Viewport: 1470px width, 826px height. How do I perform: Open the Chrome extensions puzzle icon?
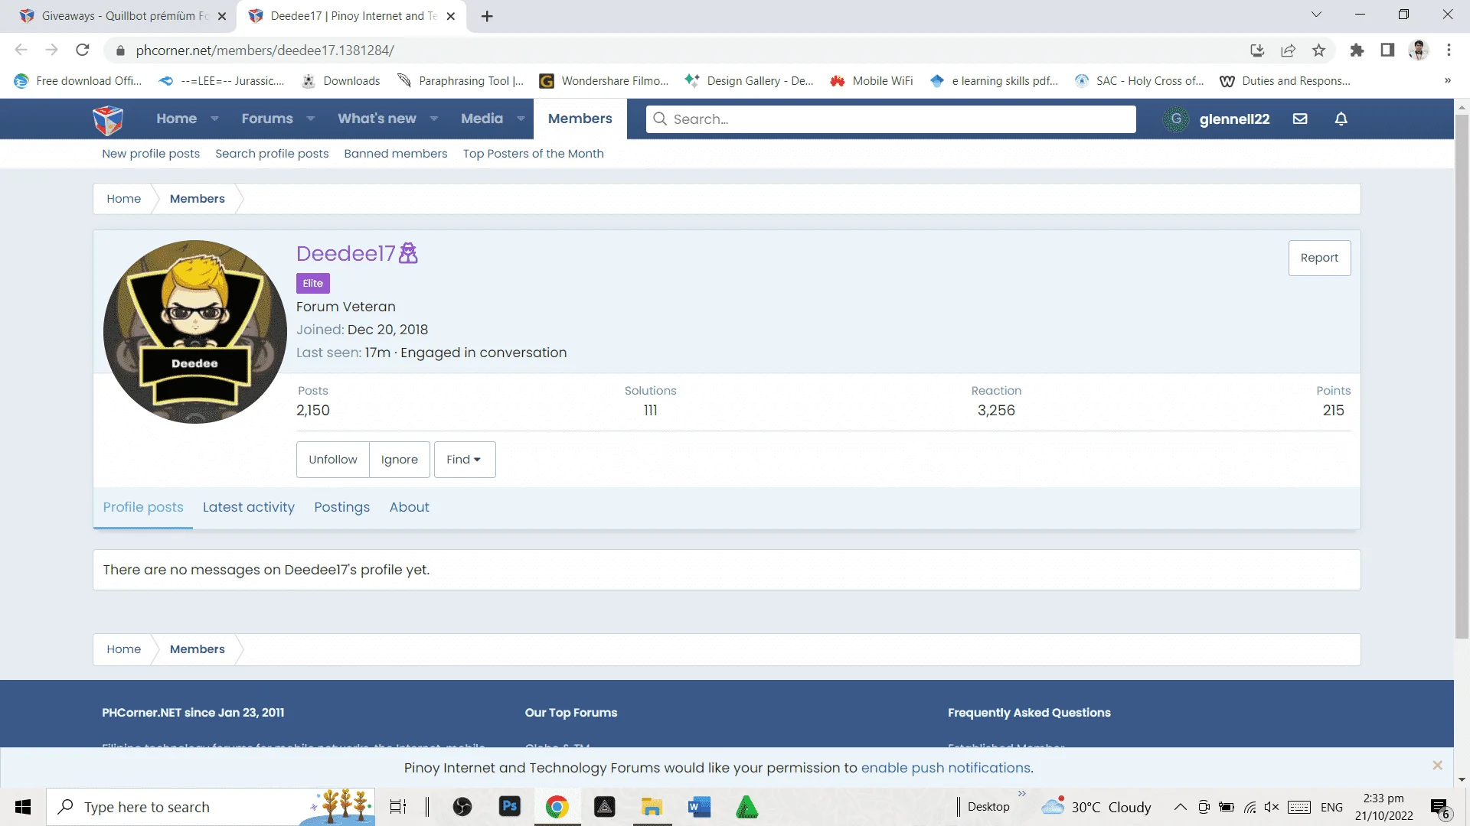point(1357,50)
